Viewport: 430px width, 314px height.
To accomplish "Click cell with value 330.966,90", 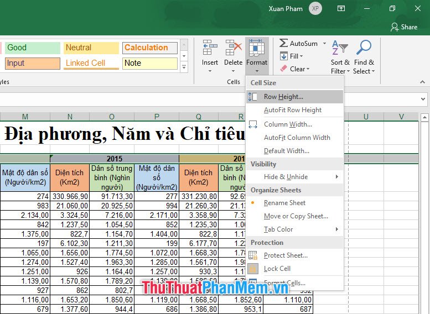I will (x=70, y=196).
